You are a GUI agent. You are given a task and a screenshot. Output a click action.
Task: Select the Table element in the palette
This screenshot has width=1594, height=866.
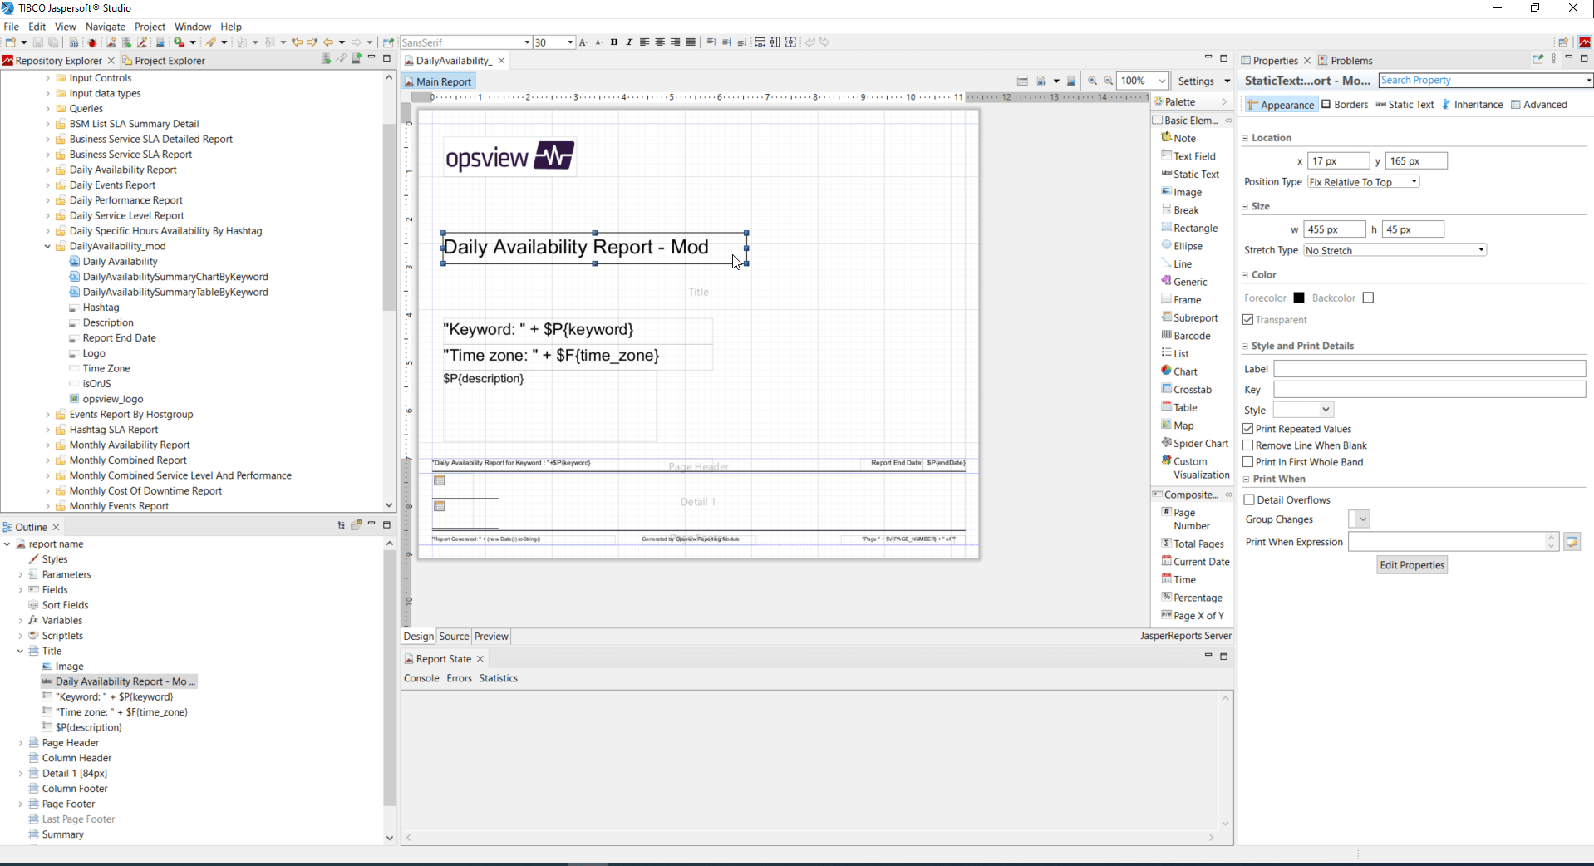pos(1183,406)
